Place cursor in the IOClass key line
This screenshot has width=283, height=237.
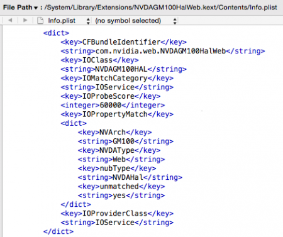click(99, 60)
